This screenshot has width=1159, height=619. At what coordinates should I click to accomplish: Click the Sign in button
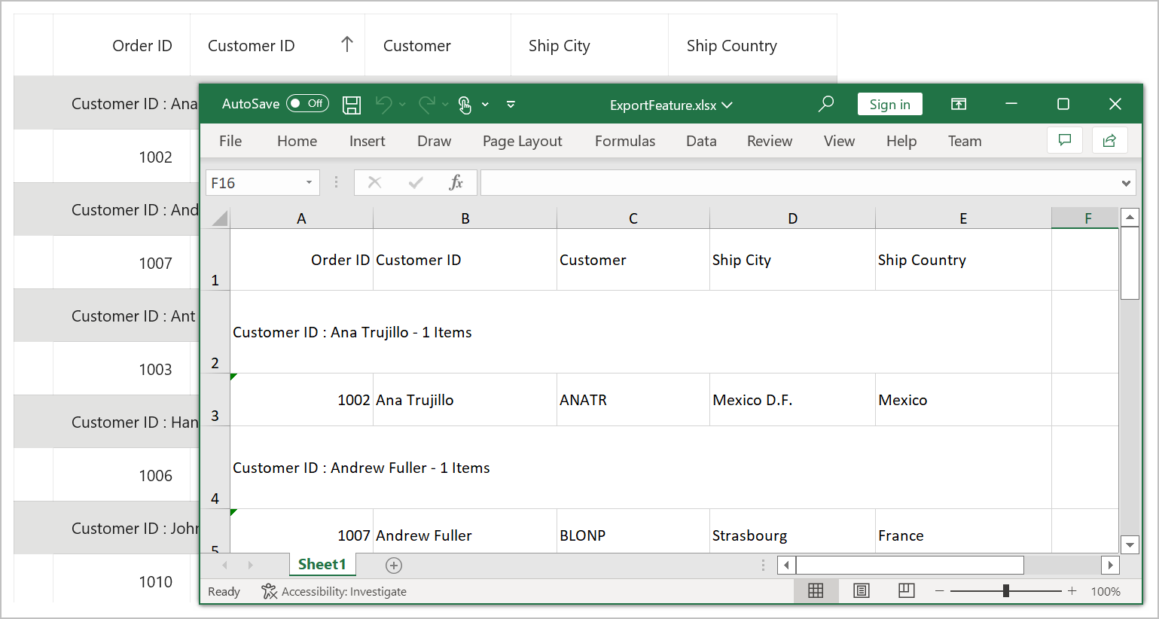tap(889, 104)
